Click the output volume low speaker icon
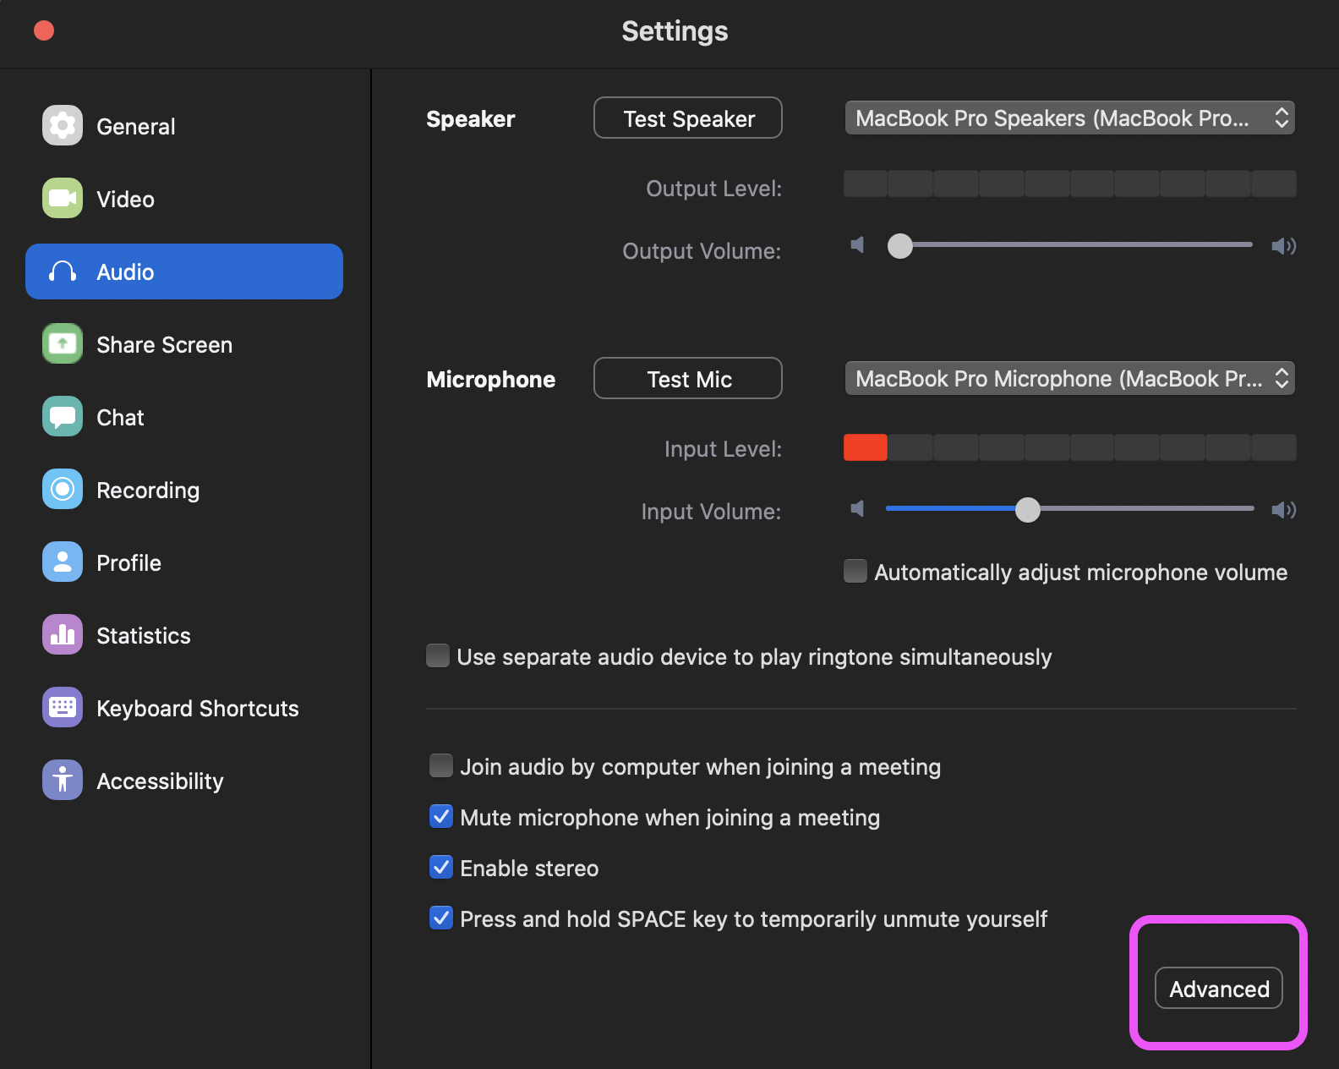Screen dimensions: 1339x1069 click(x=858, y=245)
